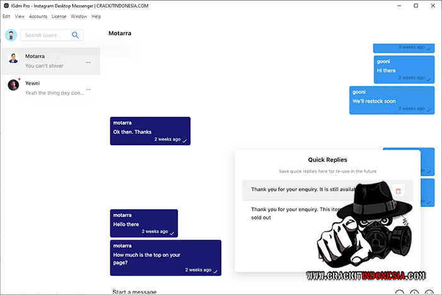Click Yewni's profile picture with unread dot

pyautogui.click(x=13, y=85)
